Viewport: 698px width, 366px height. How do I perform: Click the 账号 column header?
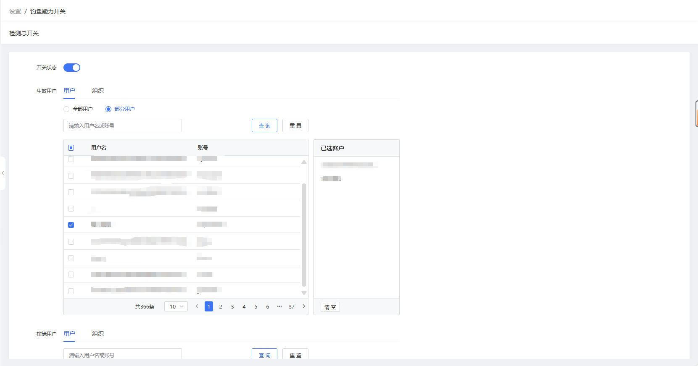[203, 148]
